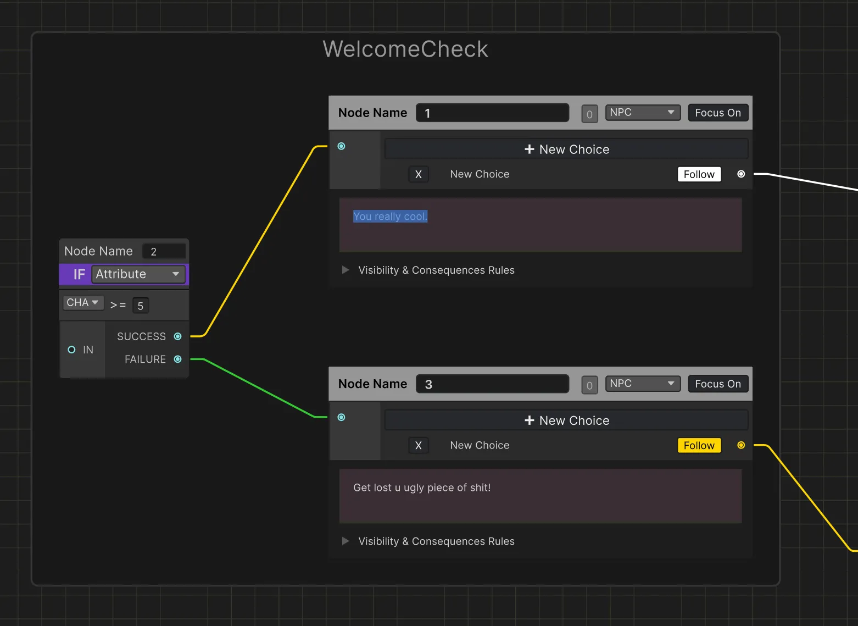Screen dimensions: 858x626
Task: Expand Visibility & Consequences Rules in node 1
Action: [346, 270]
